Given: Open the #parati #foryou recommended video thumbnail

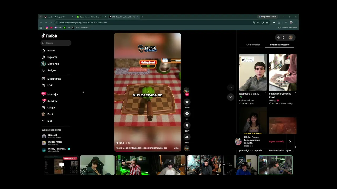Looking at the screenshot, I should click(283, 72).
